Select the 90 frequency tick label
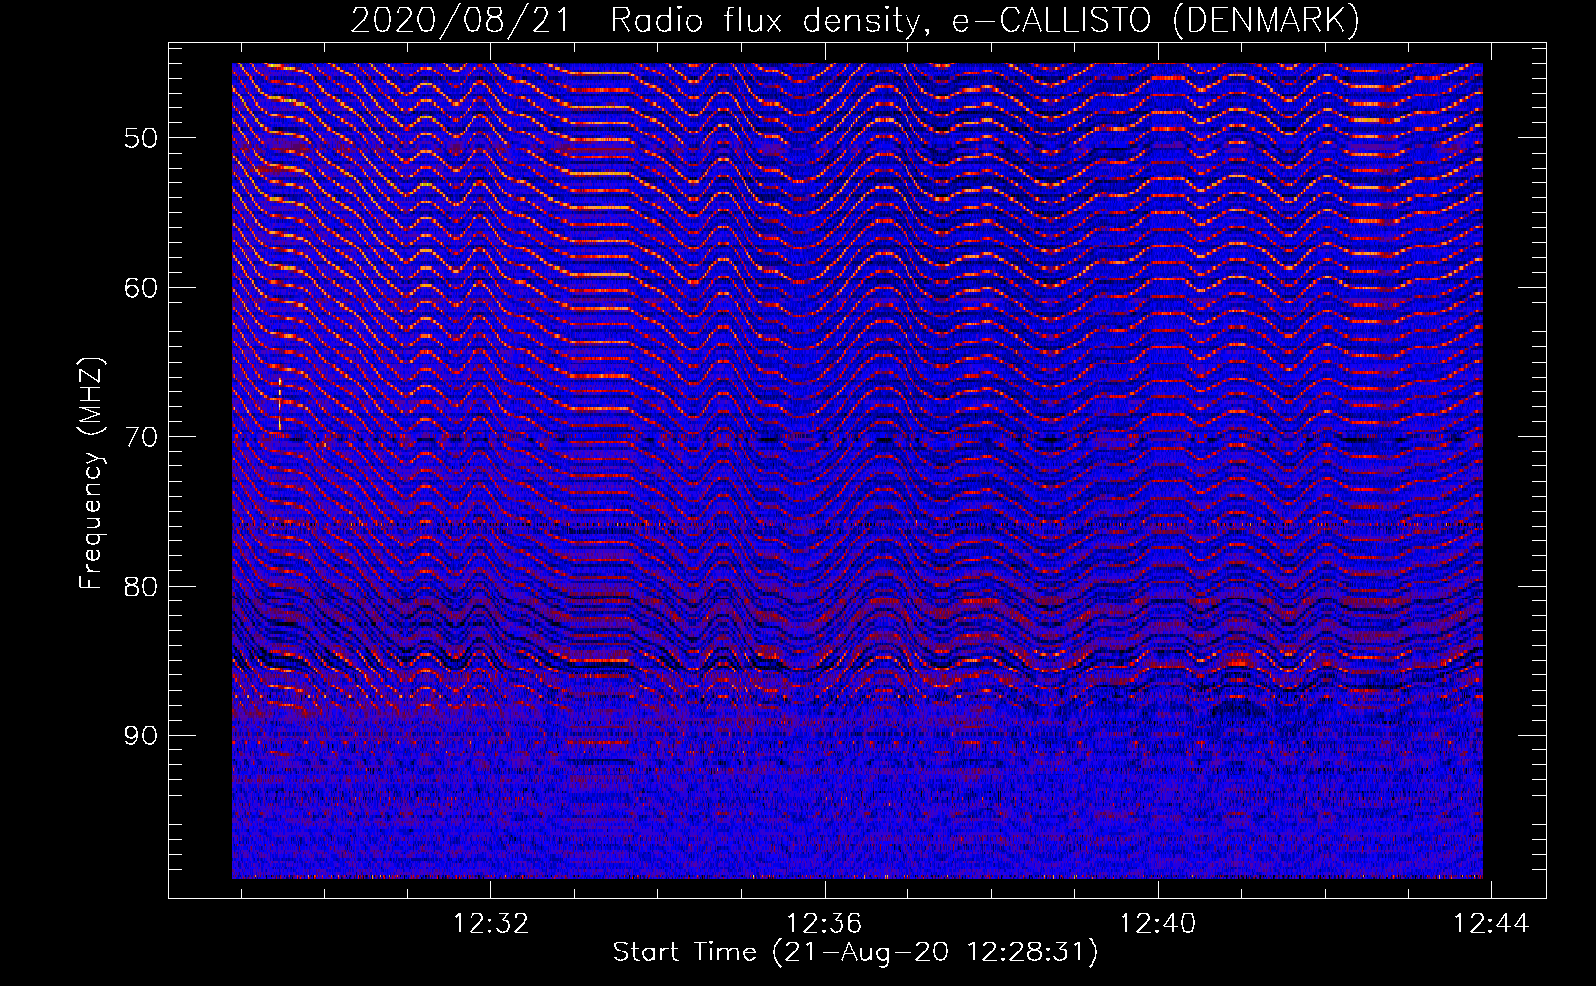 pos(141,736)
